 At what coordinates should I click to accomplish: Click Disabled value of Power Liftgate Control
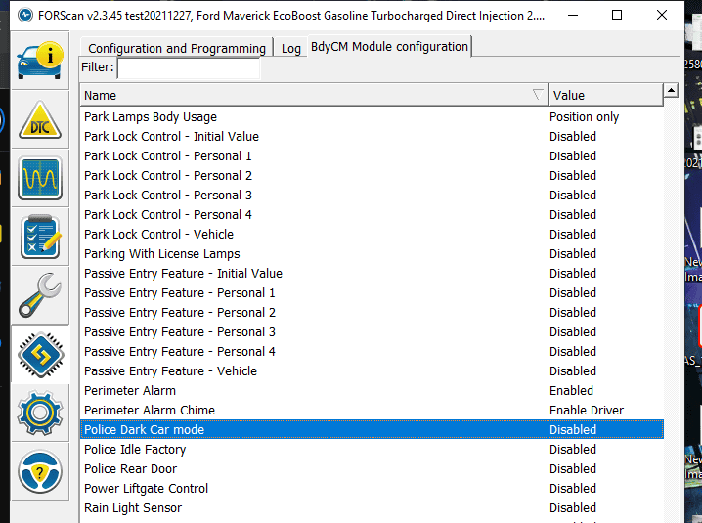[x=573, y=489]
